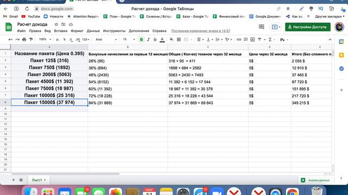348x195 pixels.
Task: Insert a comment
Action: pyautogui.click(x=246, y=40)
